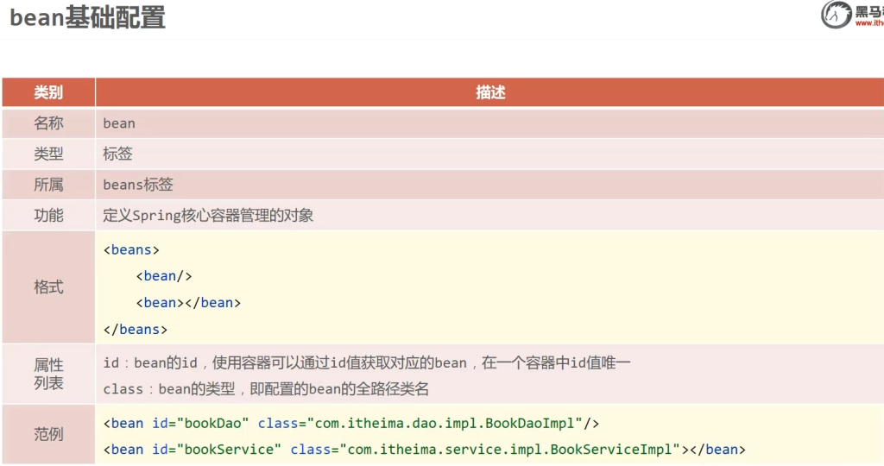Select the "格式" row label

(48, 287)
